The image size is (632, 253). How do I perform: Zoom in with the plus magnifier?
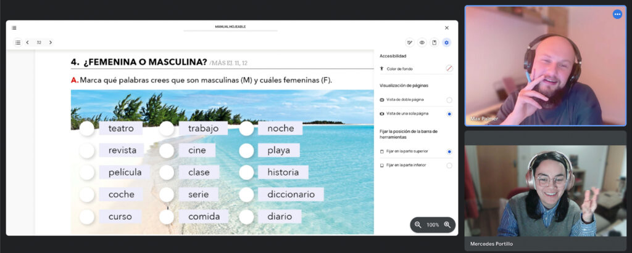pos(447,225)
